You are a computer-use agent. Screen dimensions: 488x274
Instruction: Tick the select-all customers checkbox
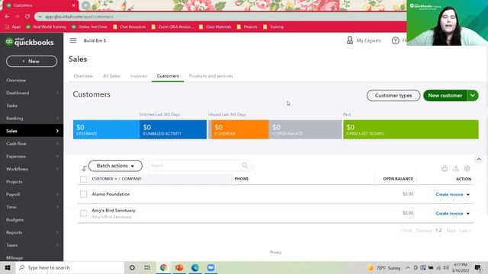[83, 179]
